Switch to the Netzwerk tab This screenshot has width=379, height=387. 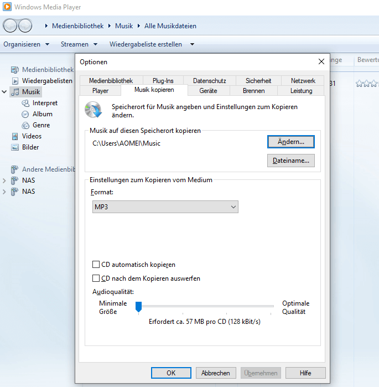(x=303, y=81)
